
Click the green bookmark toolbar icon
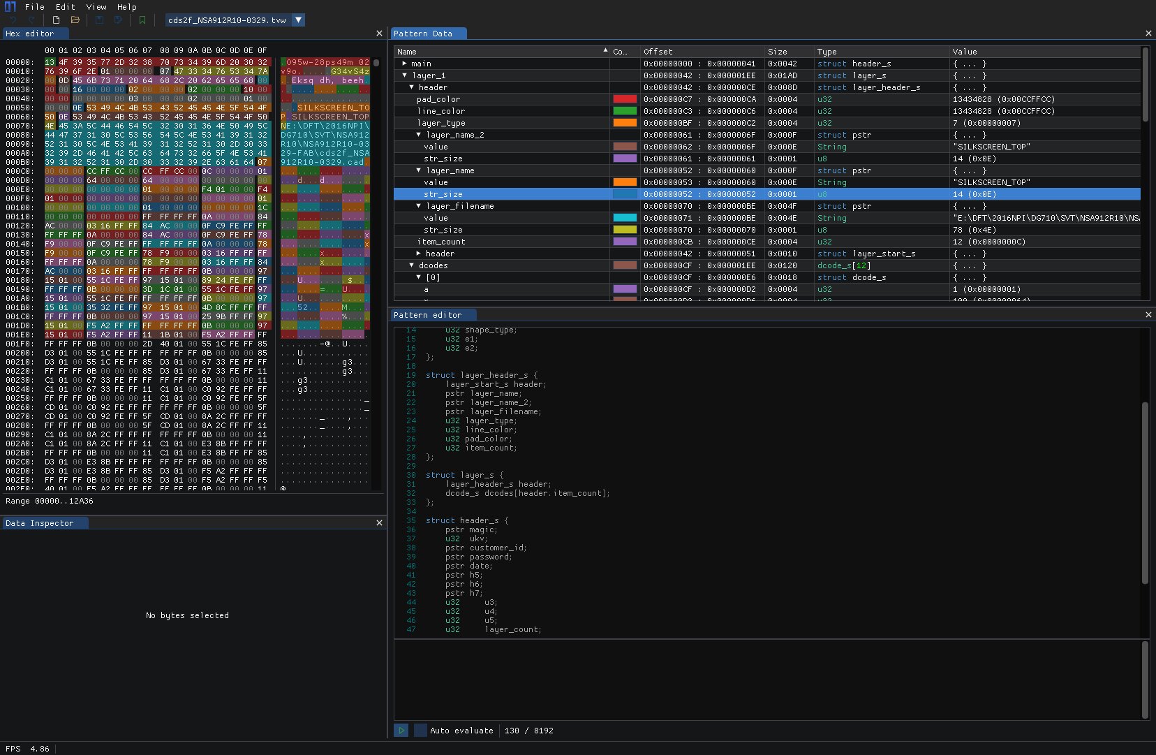pyautogui.click(x=142, y=20)
